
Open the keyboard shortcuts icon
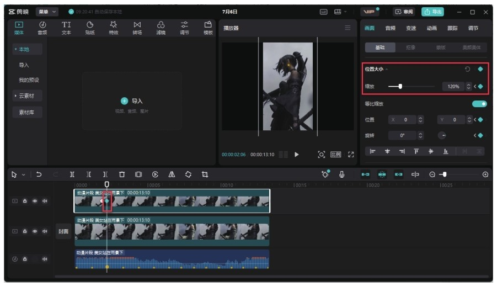323,12
